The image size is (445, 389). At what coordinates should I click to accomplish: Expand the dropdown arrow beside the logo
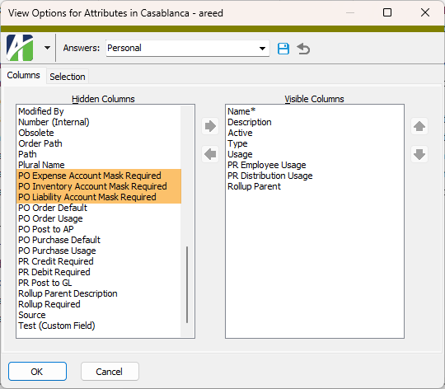(x=47, y=48)
